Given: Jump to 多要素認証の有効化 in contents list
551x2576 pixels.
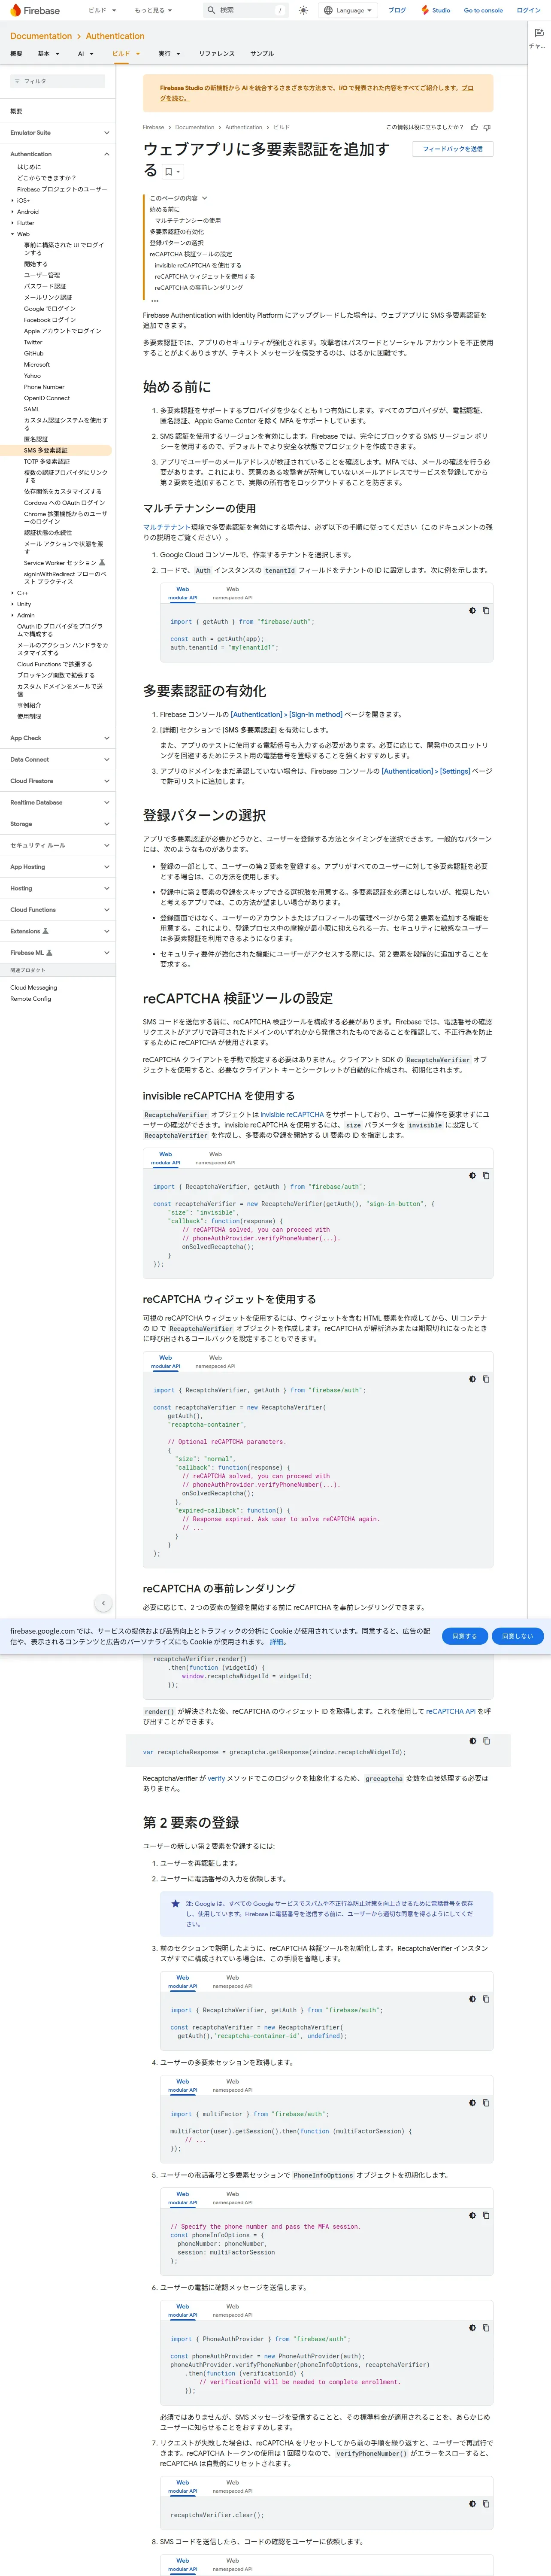Looking at the screenshot, I should 176,232.
